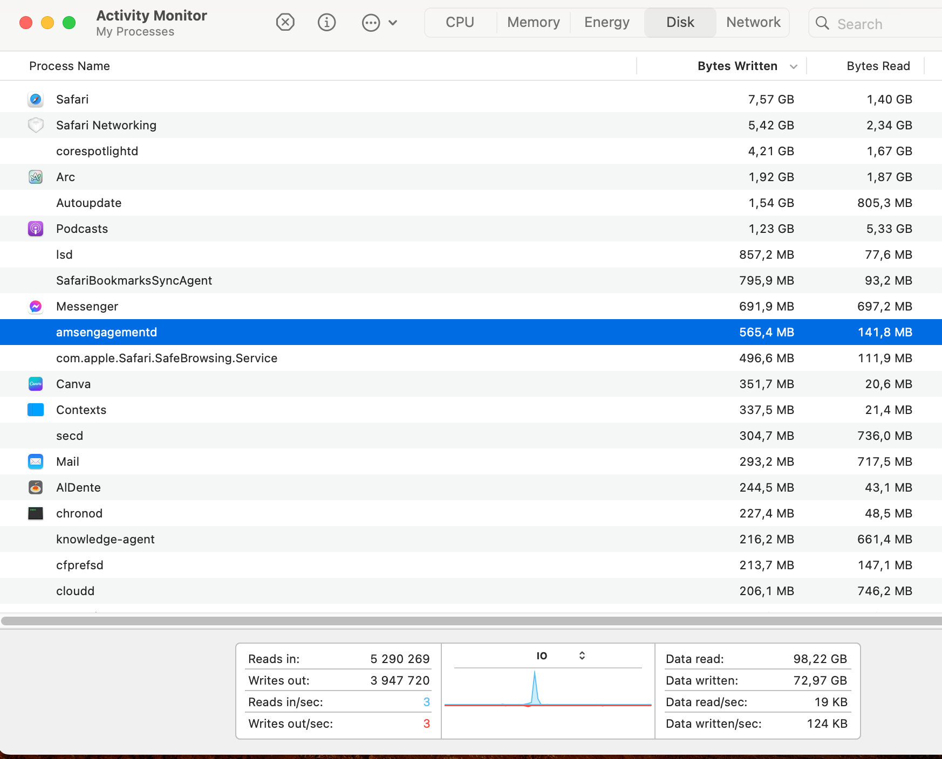The width and height of the screenshot is (942, 759).
Task: Select the cloudd process row
Action: (x=471, y=591)
